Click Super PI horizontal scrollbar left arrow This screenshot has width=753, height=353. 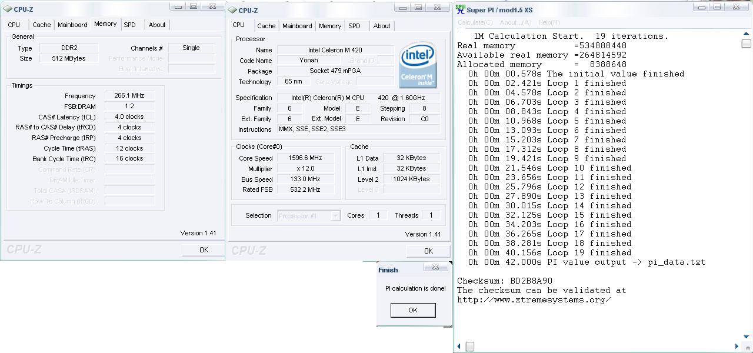click(459, 347)
